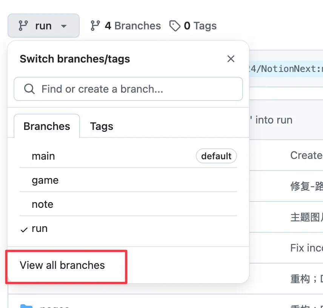Screen dimensions: 323x308
Task: Open View all branches
Action: tap(62, 265)
